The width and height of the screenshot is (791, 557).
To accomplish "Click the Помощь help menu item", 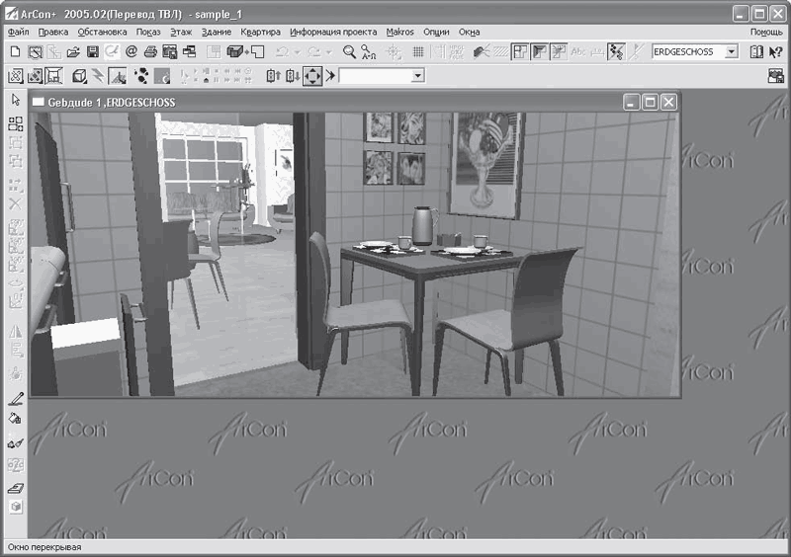I will point(765,32).
